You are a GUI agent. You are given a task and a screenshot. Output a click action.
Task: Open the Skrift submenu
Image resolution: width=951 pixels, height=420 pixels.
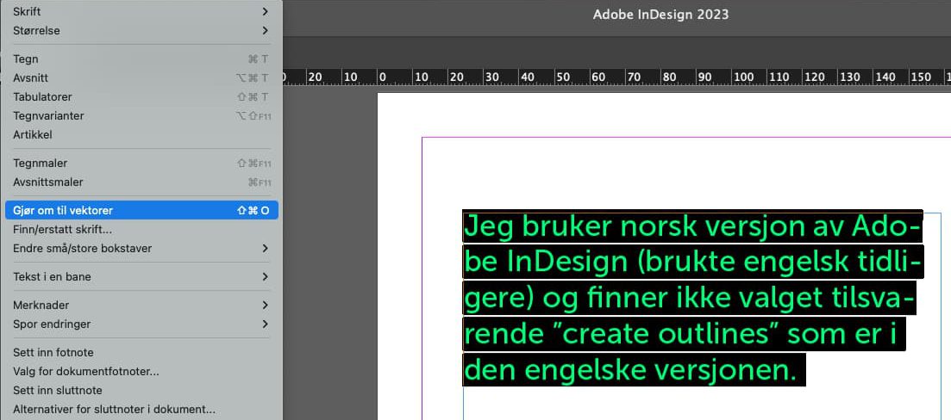pos(28,12)
